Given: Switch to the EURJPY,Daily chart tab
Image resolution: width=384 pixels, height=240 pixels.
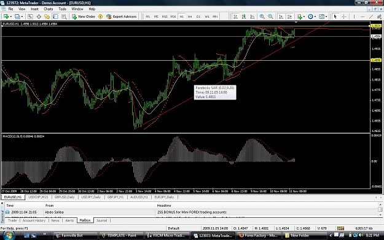Looking at the screenshot, I should (x=164, y=197).
